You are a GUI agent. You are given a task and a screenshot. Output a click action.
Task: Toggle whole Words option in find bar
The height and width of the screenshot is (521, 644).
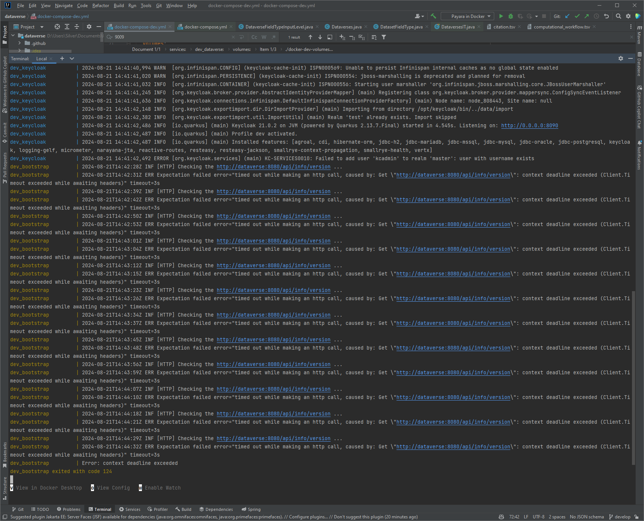(x=264, y=37)
